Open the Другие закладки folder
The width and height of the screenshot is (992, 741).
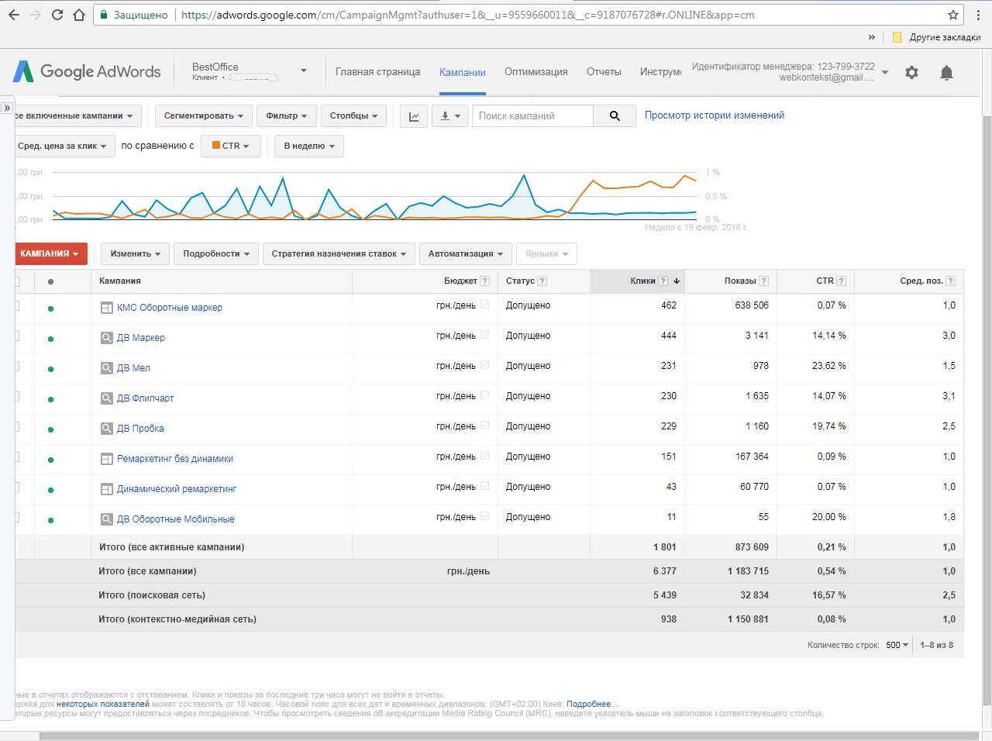(937, 37)
